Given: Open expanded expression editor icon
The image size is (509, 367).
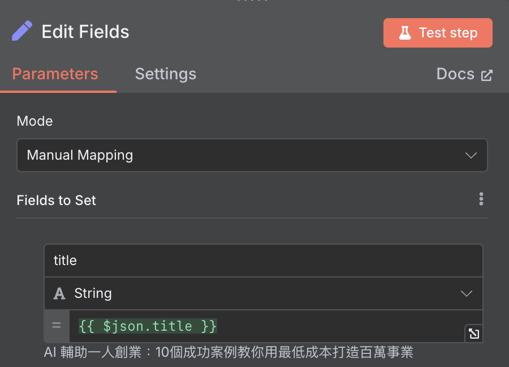Looking at the screenshot, I should click(474, 333).
